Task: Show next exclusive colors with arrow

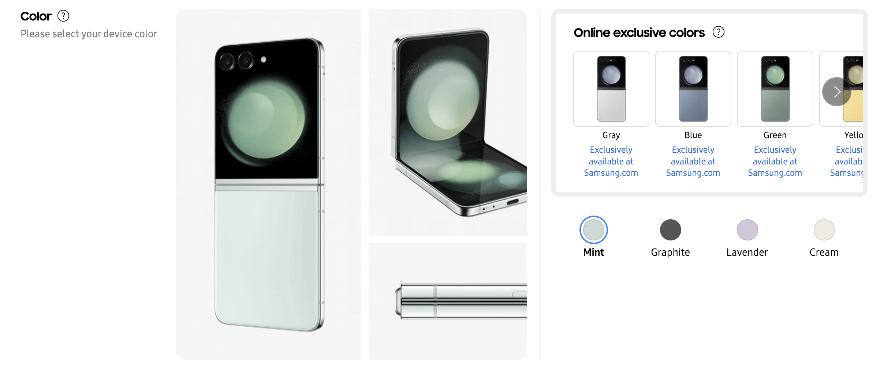Action: click(836, 92)
